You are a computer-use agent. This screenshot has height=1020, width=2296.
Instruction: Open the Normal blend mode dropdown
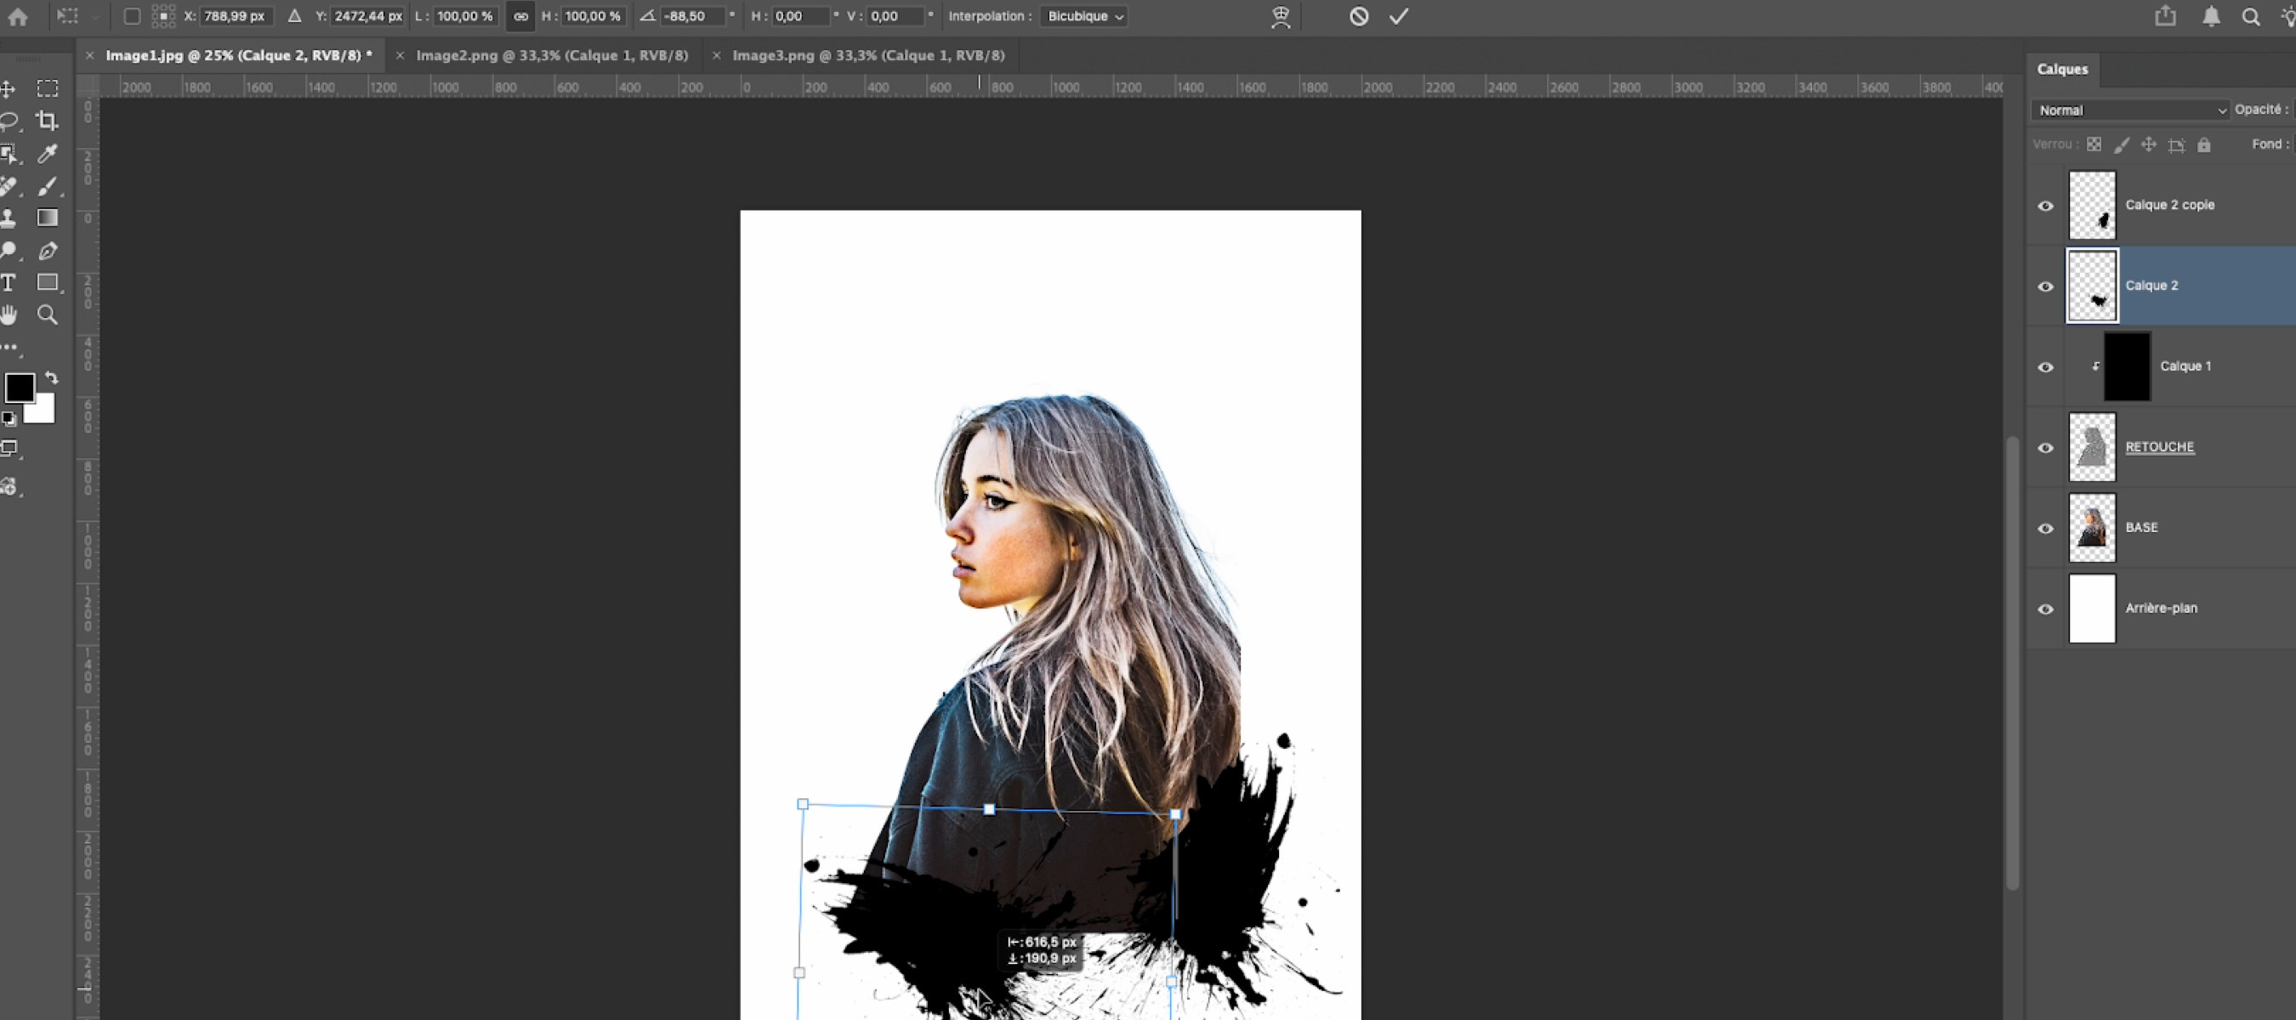(2129, 110)
